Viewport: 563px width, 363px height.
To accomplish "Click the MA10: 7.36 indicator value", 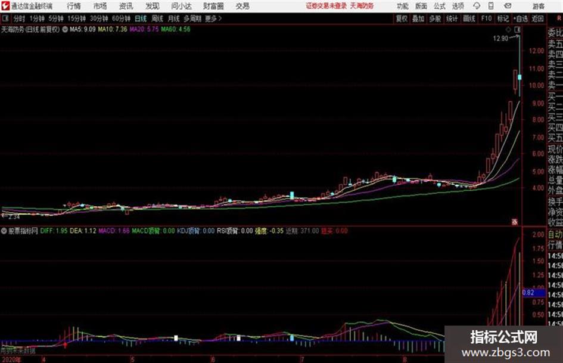I will coord(113,29).
